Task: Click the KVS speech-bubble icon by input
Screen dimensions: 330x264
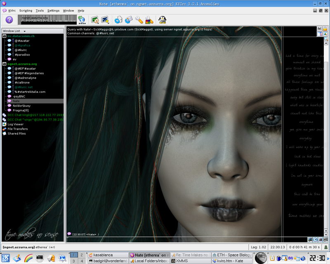Action: [x=325, y=240]
